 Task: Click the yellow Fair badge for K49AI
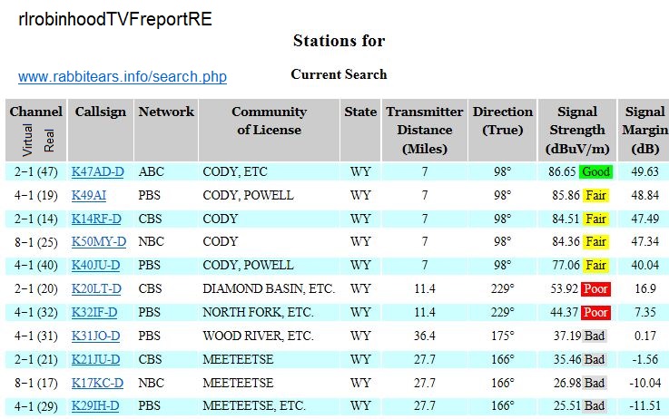(595, 195)
